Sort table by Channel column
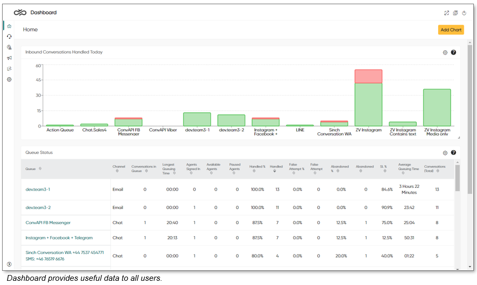 (117, 171)
